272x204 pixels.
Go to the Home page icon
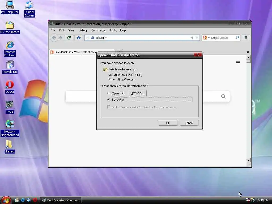(x=79, y=38)
